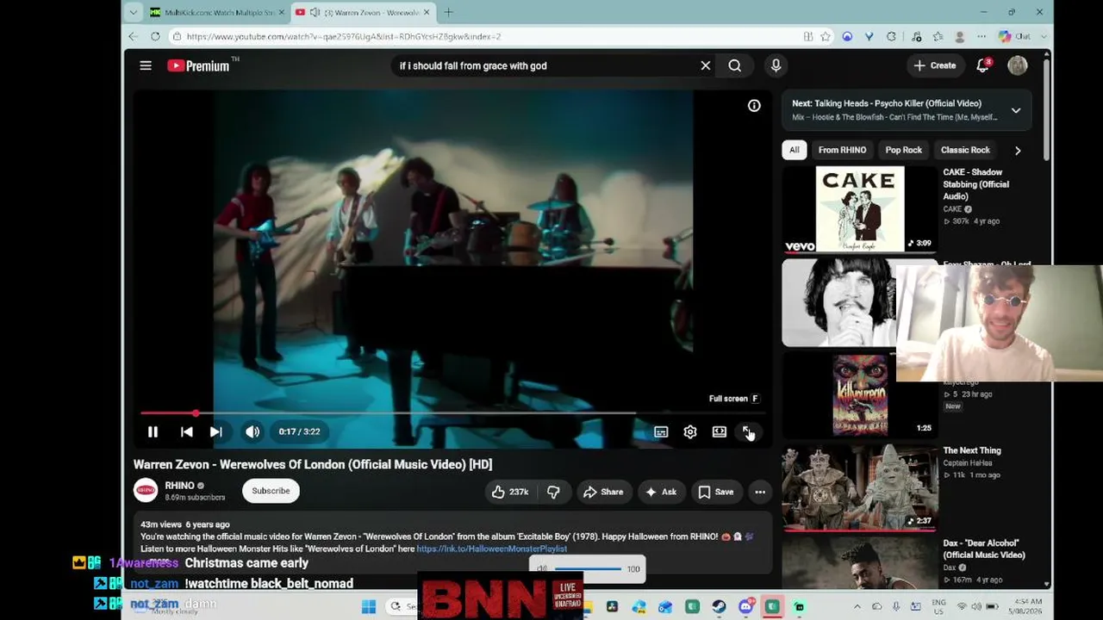
Task: Toggle theater mode in the player
Action: click(x=719, y=431)
